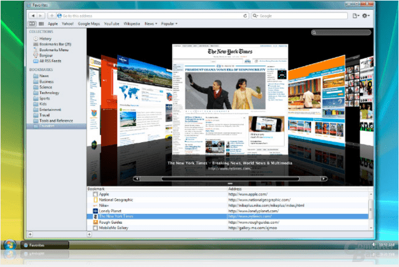
Task: Open Tools and Reference folder
Action: click(53, 121)
